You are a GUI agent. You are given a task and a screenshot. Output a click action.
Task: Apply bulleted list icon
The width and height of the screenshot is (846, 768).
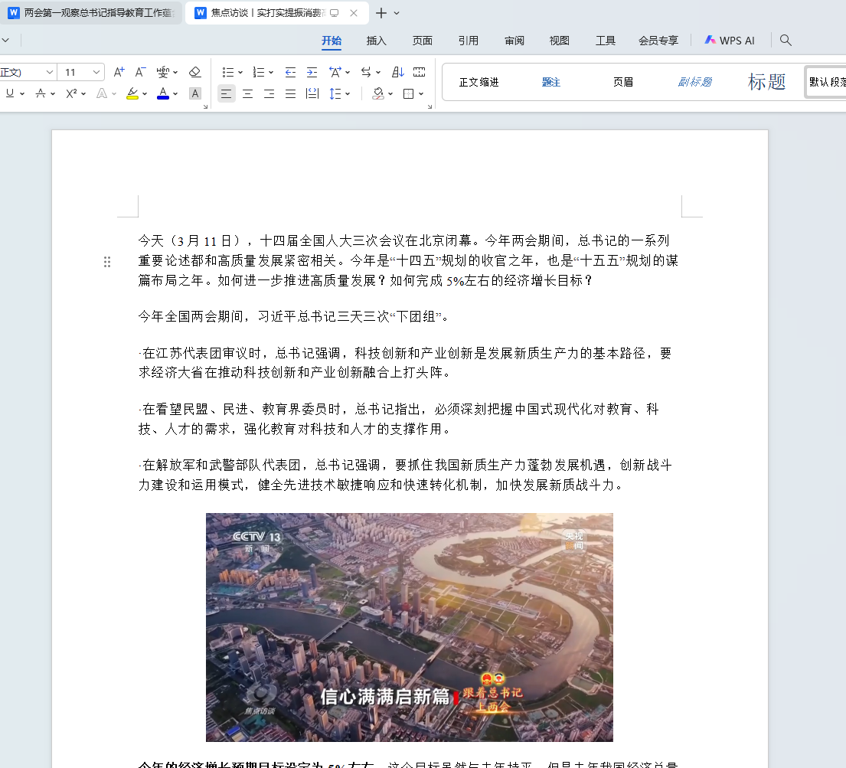coord(228,72)
